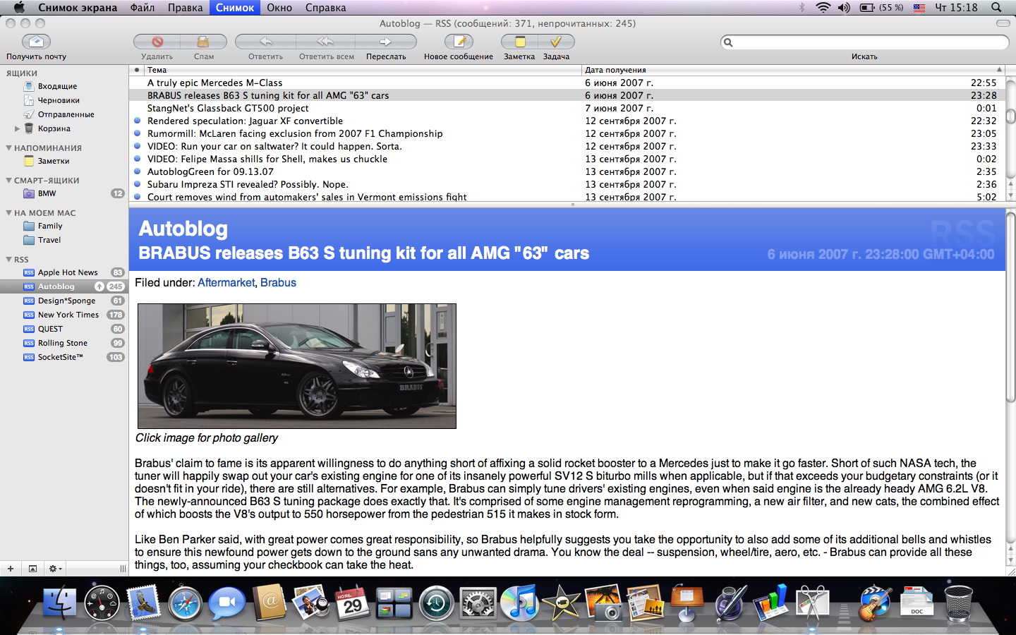Screen dimensions: 1016x635
Task: Open the Окно menu
Action: pos(279,8)
